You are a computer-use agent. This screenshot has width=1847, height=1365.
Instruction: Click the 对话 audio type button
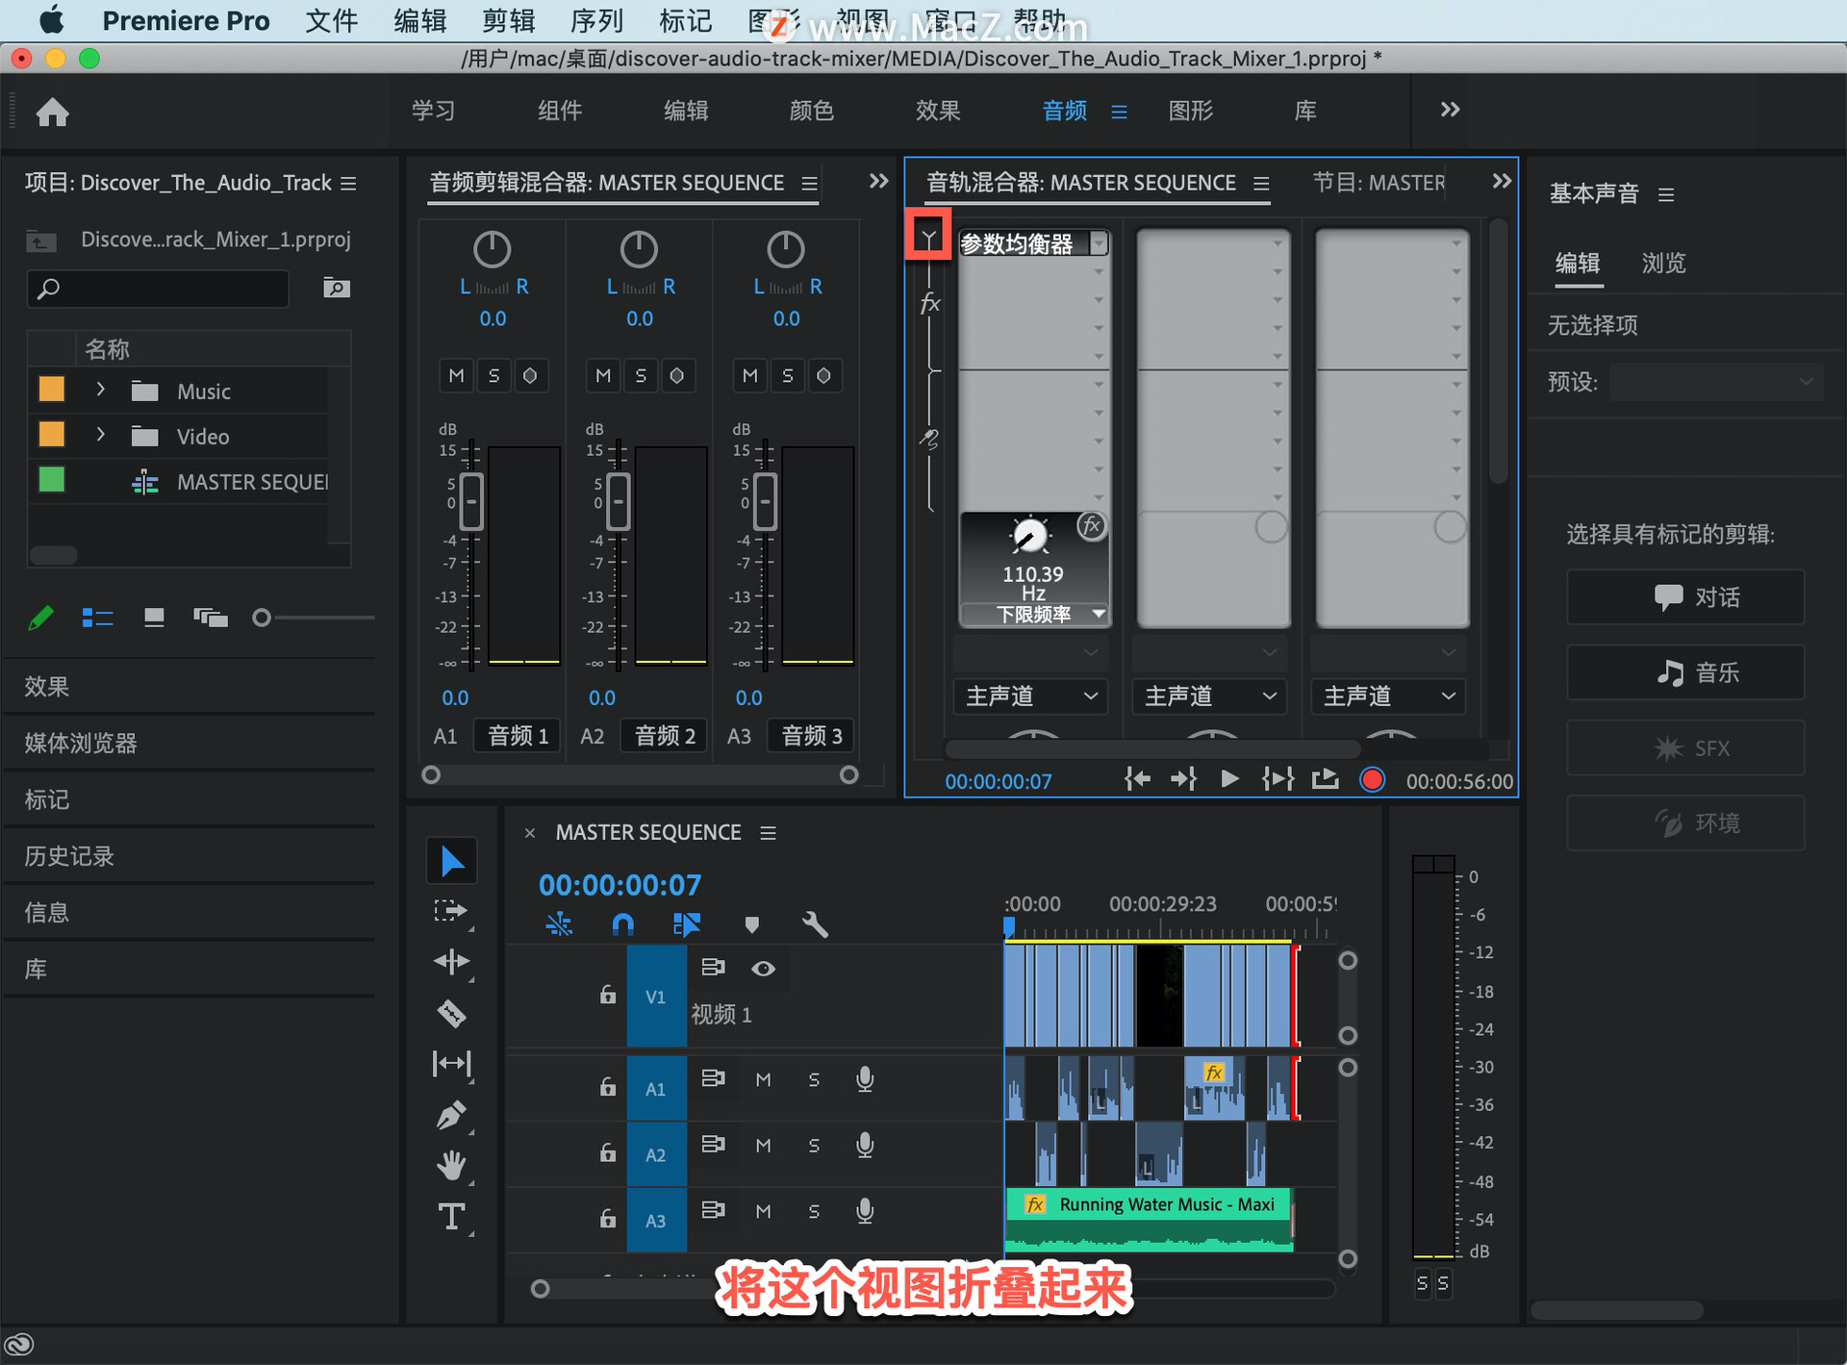1685,597
